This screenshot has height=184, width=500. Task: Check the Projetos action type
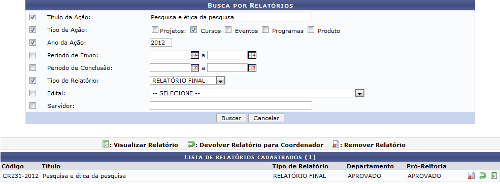(155, 30)
